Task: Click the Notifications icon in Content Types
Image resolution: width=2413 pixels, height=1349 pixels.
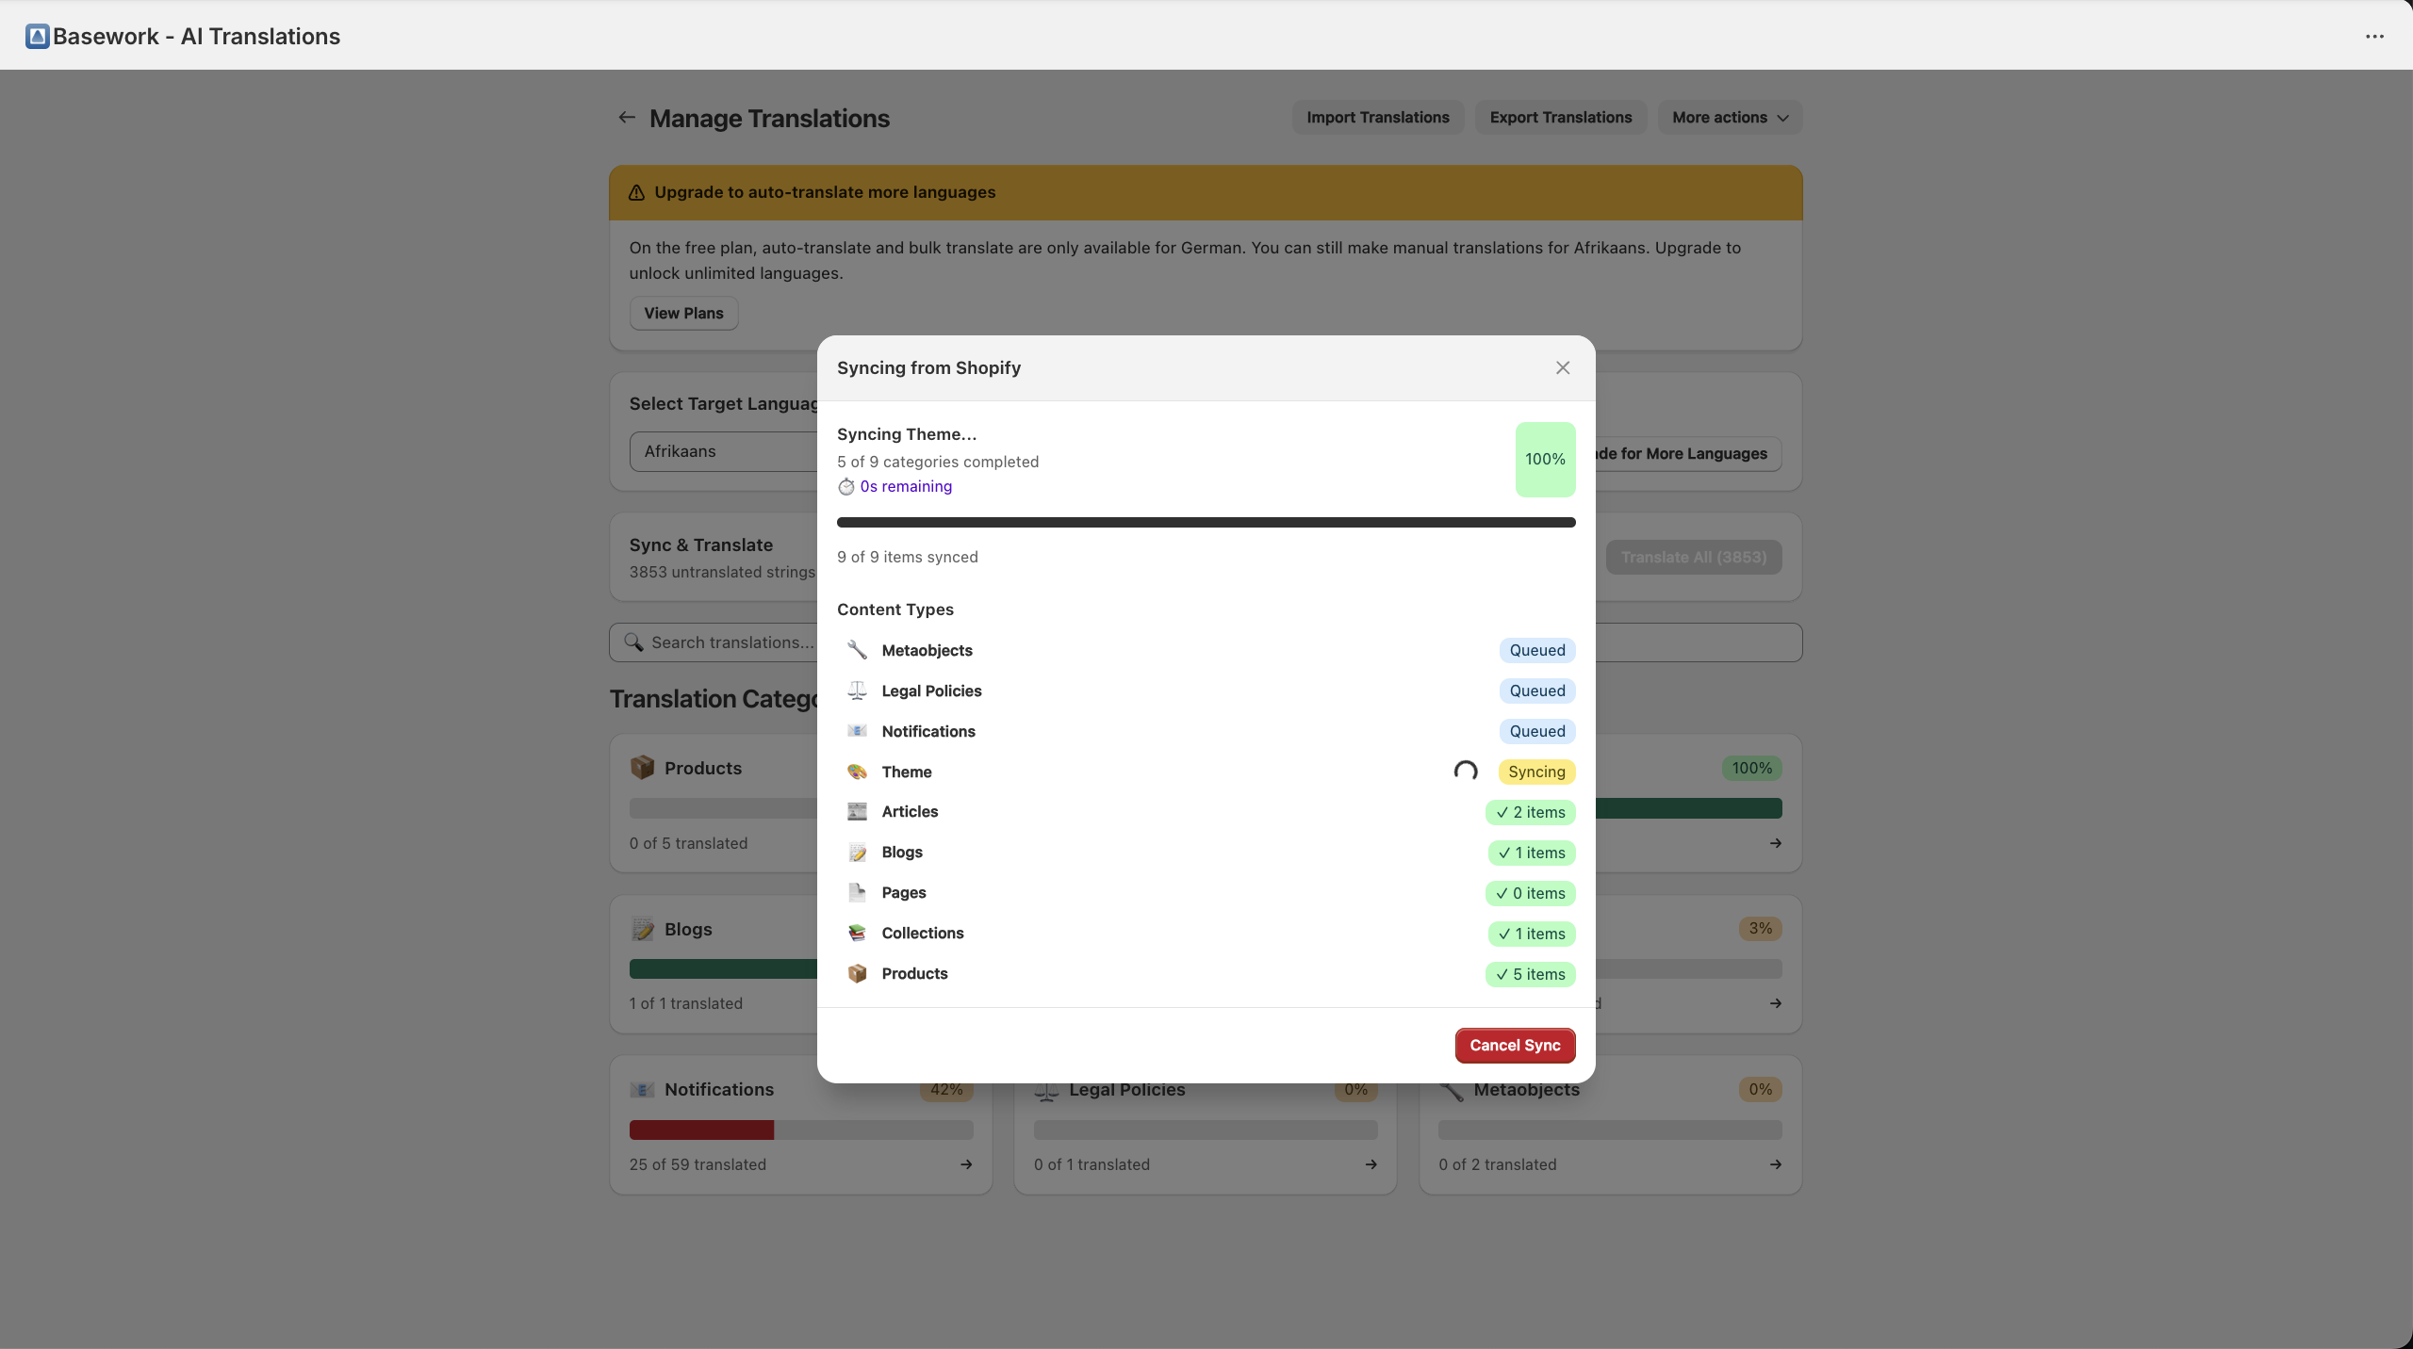Action: (857, 731)
